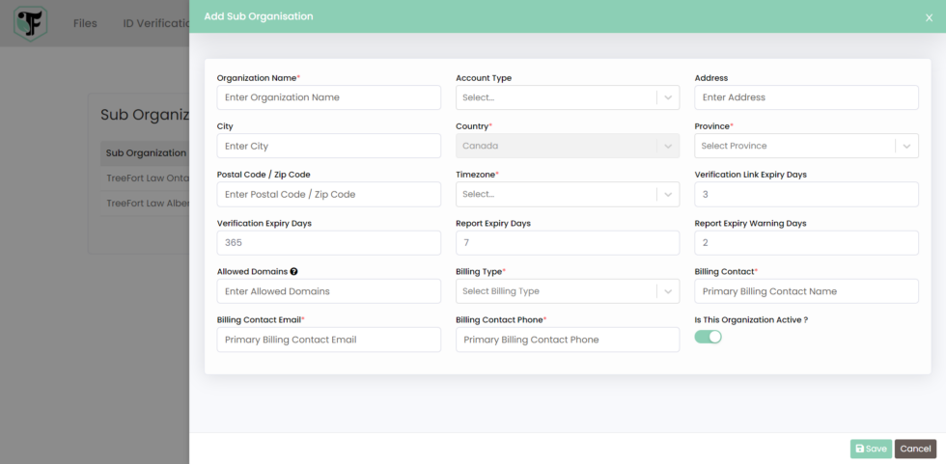Click the Postal Code / Zip Code field
This screenshot has height=464, width=946.
328,194
